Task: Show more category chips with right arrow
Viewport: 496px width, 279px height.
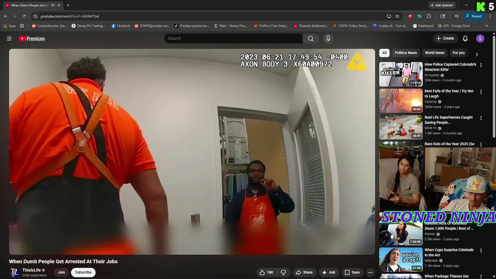Action: [477, 54]
